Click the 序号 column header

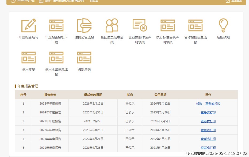pos(23,95)
